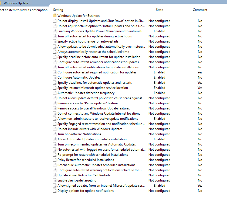Open the Windows Update for Business folder icon
The image size is (227, 204).
tap(55, 15)
